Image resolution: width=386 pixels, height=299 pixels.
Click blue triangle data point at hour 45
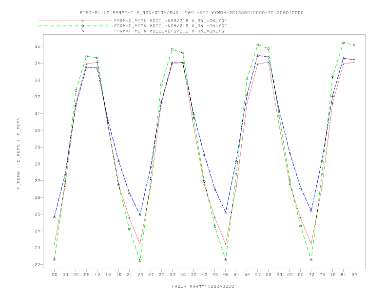215,190
